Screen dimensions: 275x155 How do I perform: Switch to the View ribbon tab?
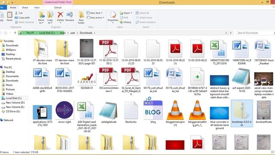pyautogui.click(x=37, y=8)
